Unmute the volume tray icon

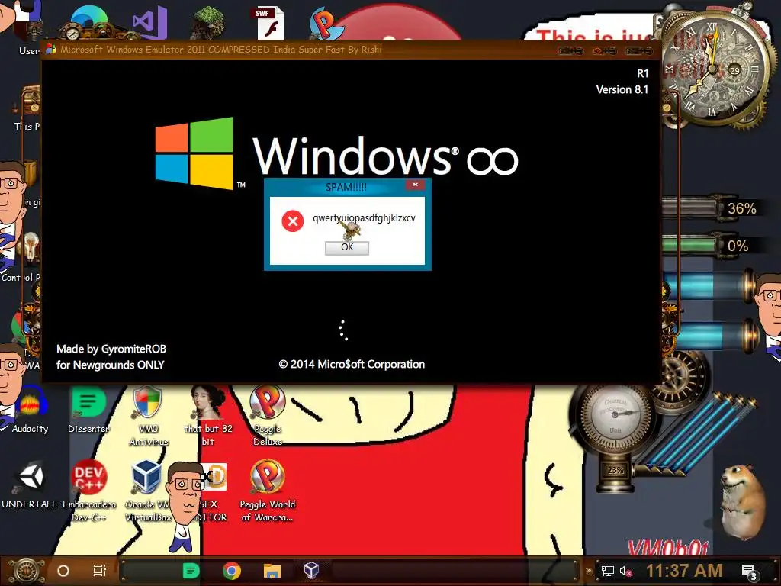(625, 571)
